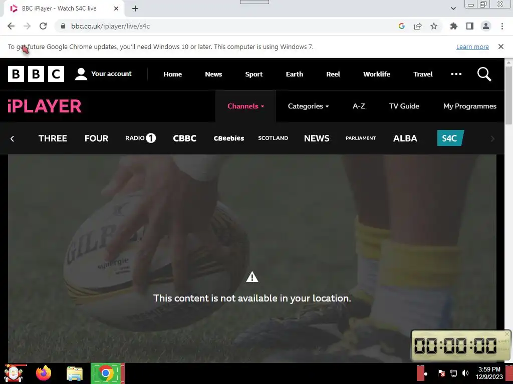The image size is (513, 384).
Task: Open the Extensions puzzle icon
Action: coord(454,26)
